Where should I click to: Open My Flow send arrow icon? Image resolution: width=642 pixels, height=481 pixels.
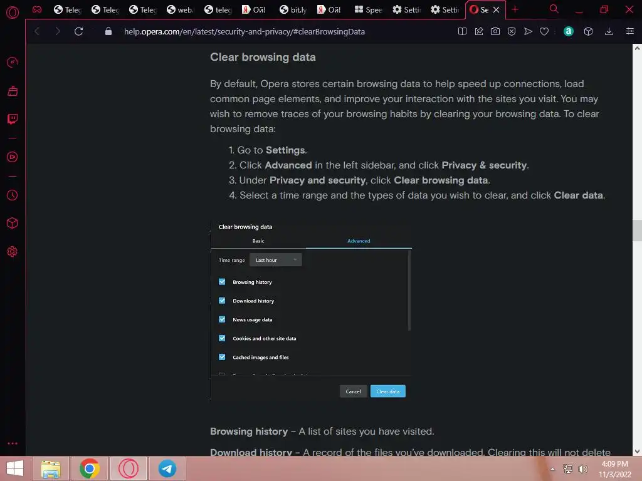[528, 31]
